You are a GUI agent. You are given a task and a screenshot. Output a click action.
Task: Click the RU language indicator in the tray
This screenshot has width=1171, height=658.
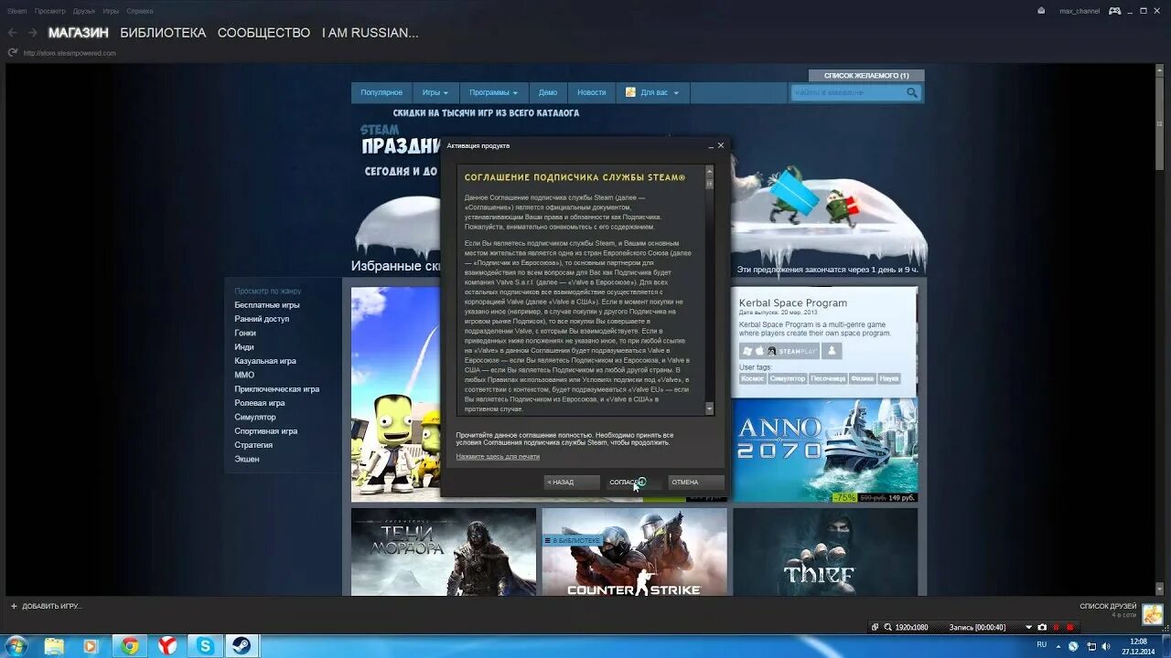(1042, 645)
